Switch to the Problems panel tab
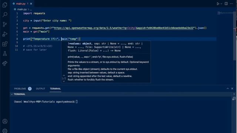237x133 pixels. click(x=20, y=89)
